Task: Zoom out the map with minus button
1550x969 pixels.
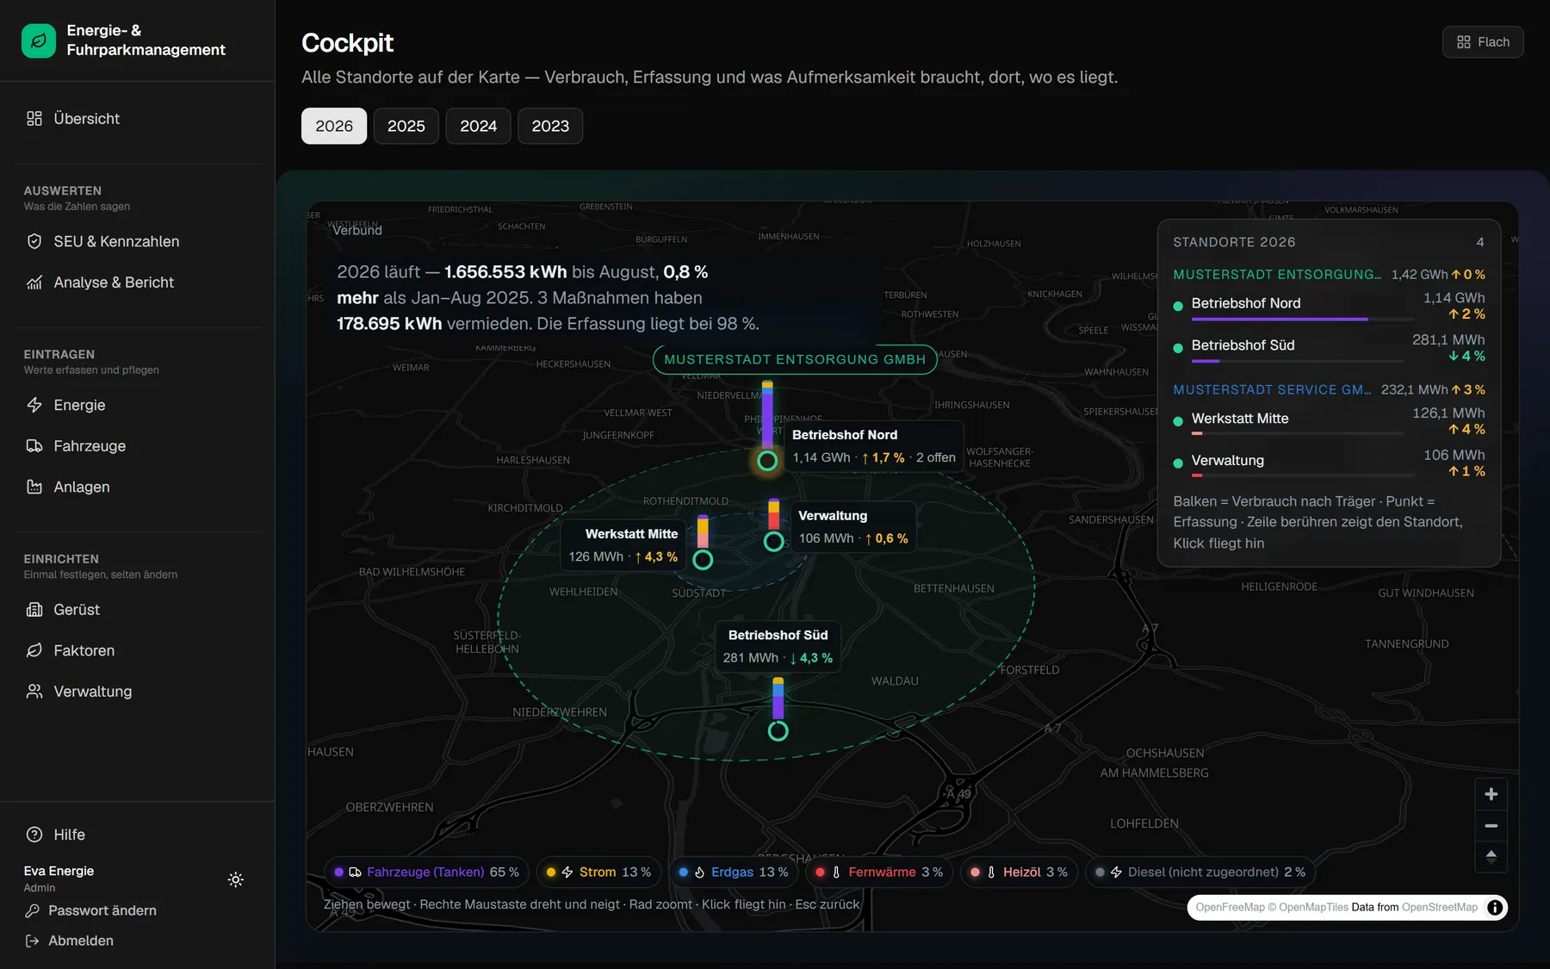Action: [1491, 826]
